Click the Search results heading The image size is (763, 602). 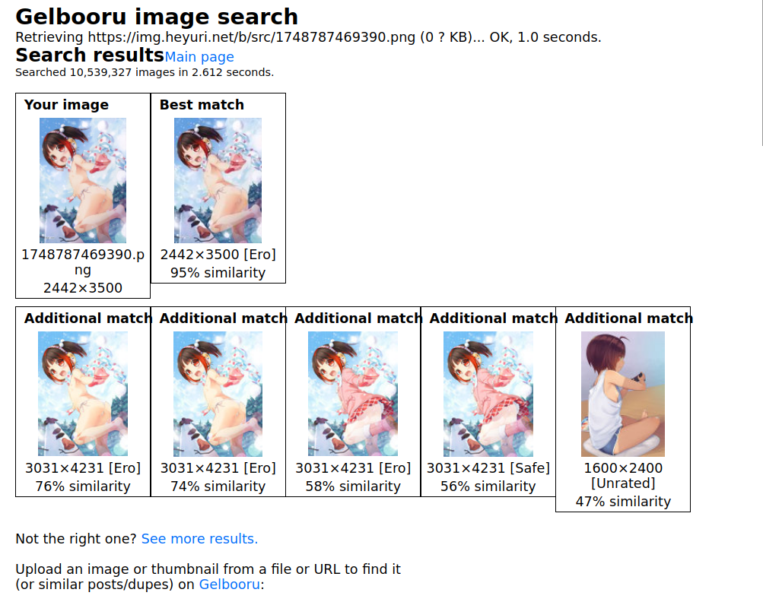[90, 55]
